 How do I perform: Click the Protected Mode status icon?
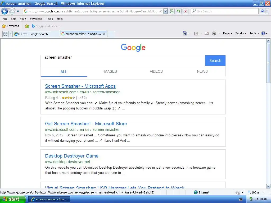coord(238,192)
